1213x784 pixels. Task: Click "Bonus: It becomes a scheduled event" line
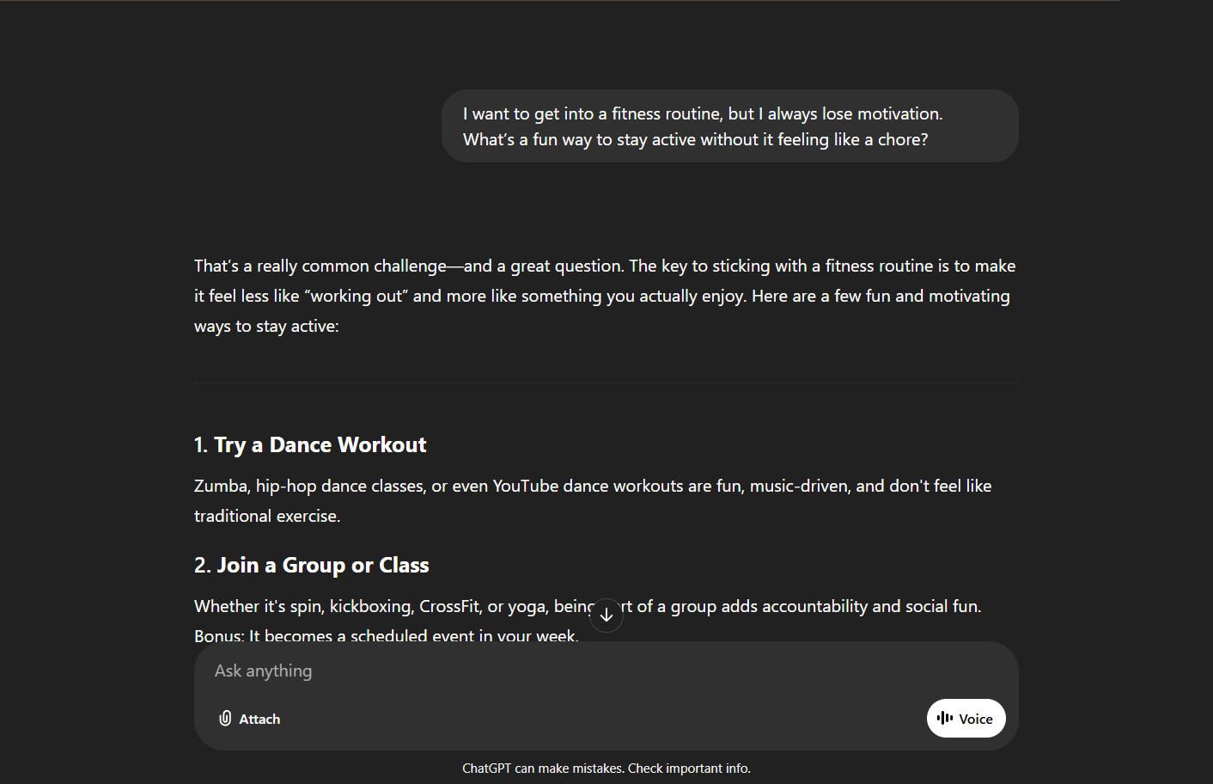386,636
